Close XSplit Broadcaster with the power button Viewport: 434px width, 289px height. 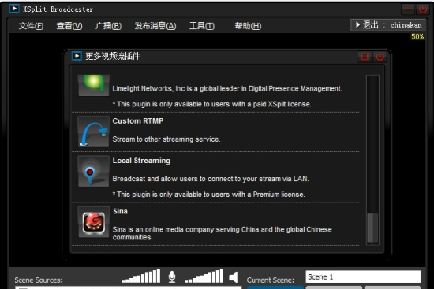click(x=423, y=9)
